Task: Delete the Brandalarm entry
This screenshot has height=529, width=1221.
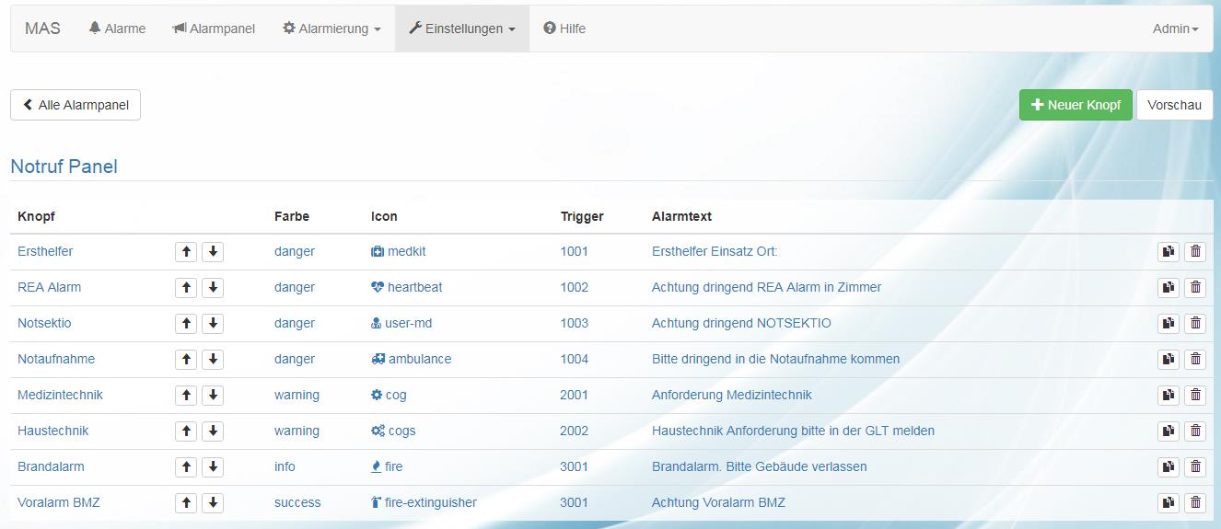Action: 1195,467
